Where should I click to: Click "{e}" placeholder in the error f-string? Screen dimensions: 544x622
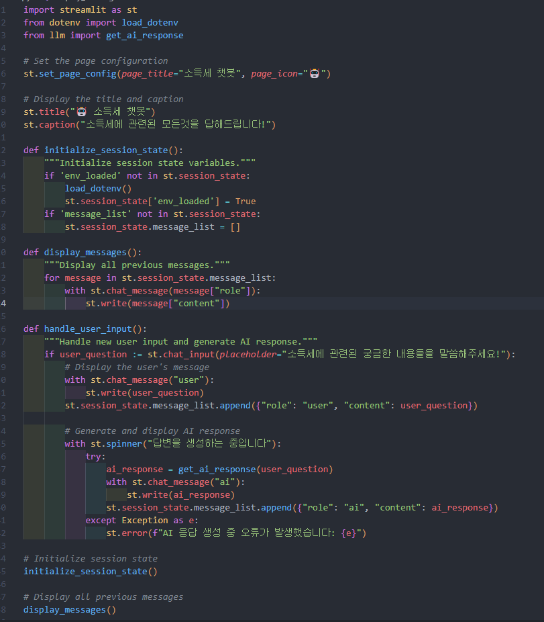(349, 533)
